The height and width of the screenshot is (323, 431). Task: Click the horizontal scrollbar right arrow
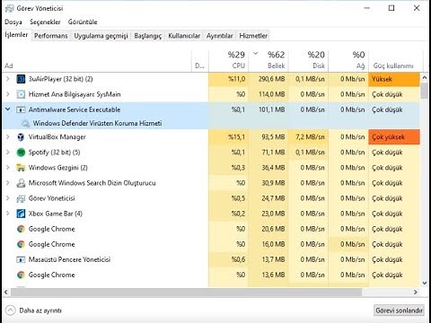(x=416, y=292)
